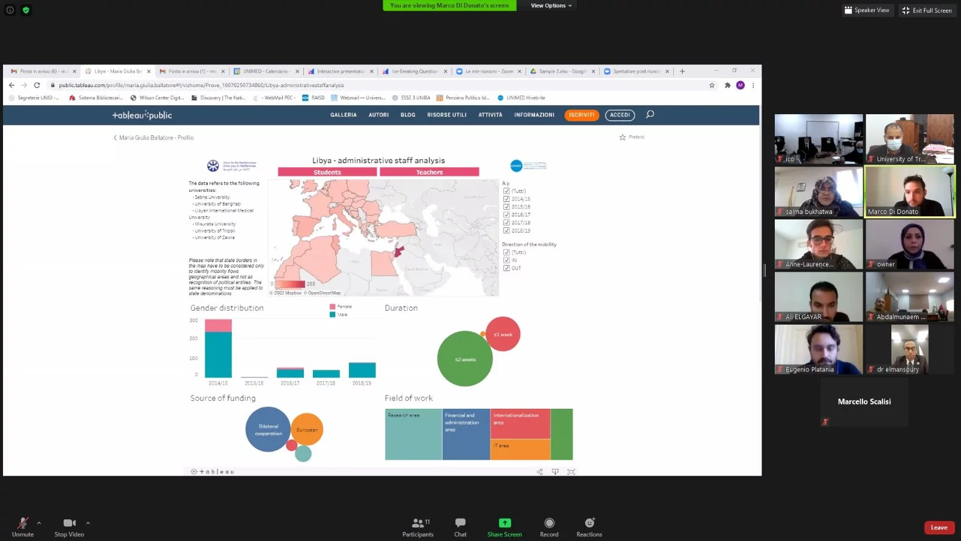
Task: Select Marco Di Donato's video thumbnail
Action: [x=909, y=192]
